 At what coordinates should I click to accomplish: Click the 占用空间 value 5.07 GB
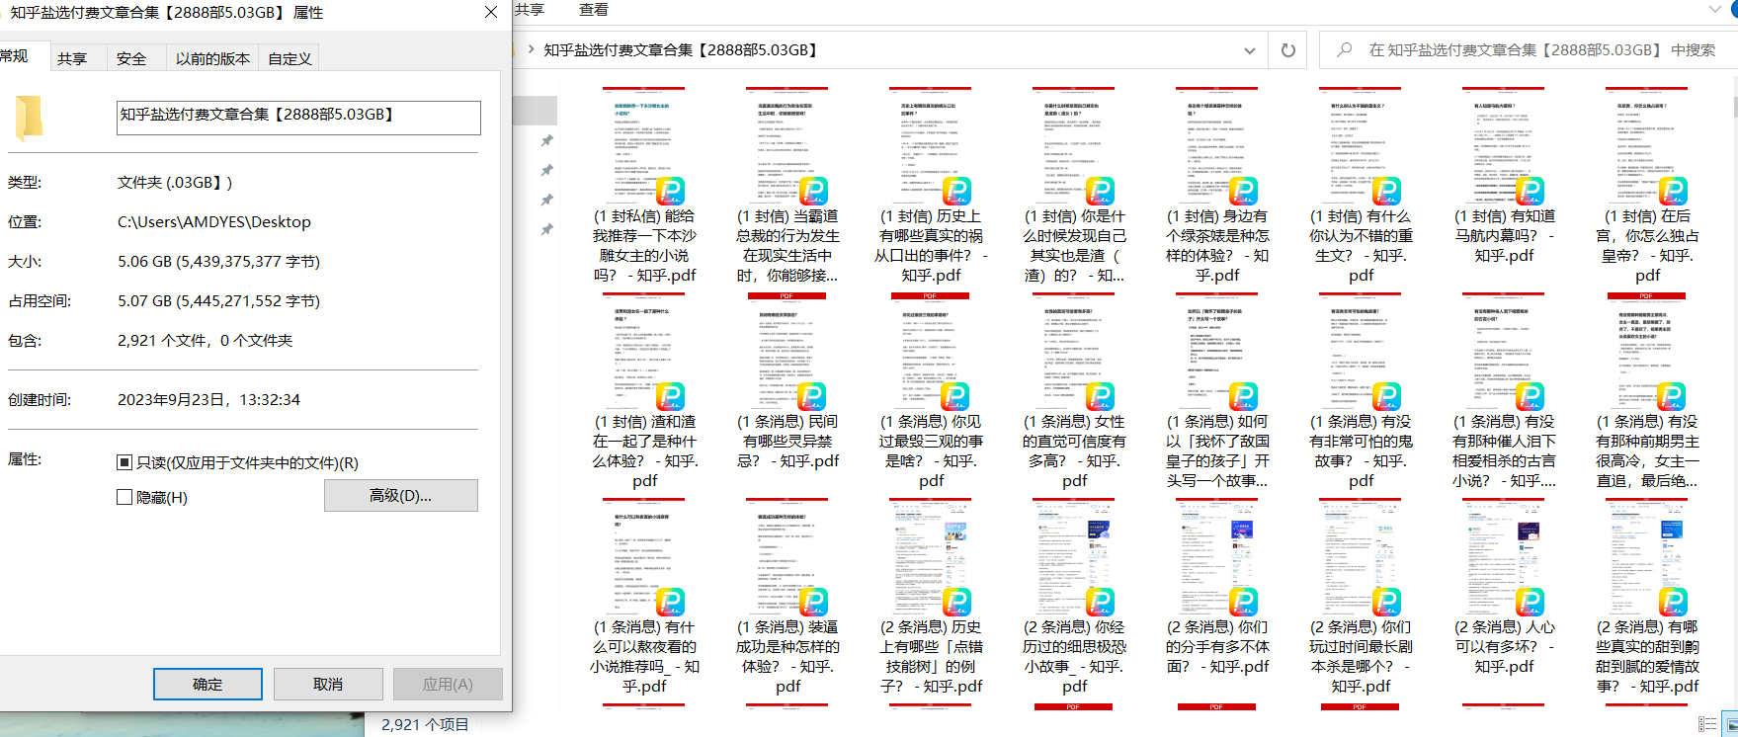coord(218,301)
